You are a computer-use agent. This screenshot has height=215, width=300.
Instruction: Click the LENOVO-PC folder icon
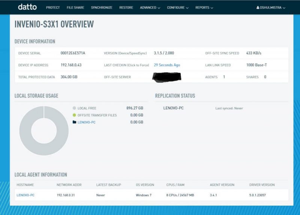point(74,122)
